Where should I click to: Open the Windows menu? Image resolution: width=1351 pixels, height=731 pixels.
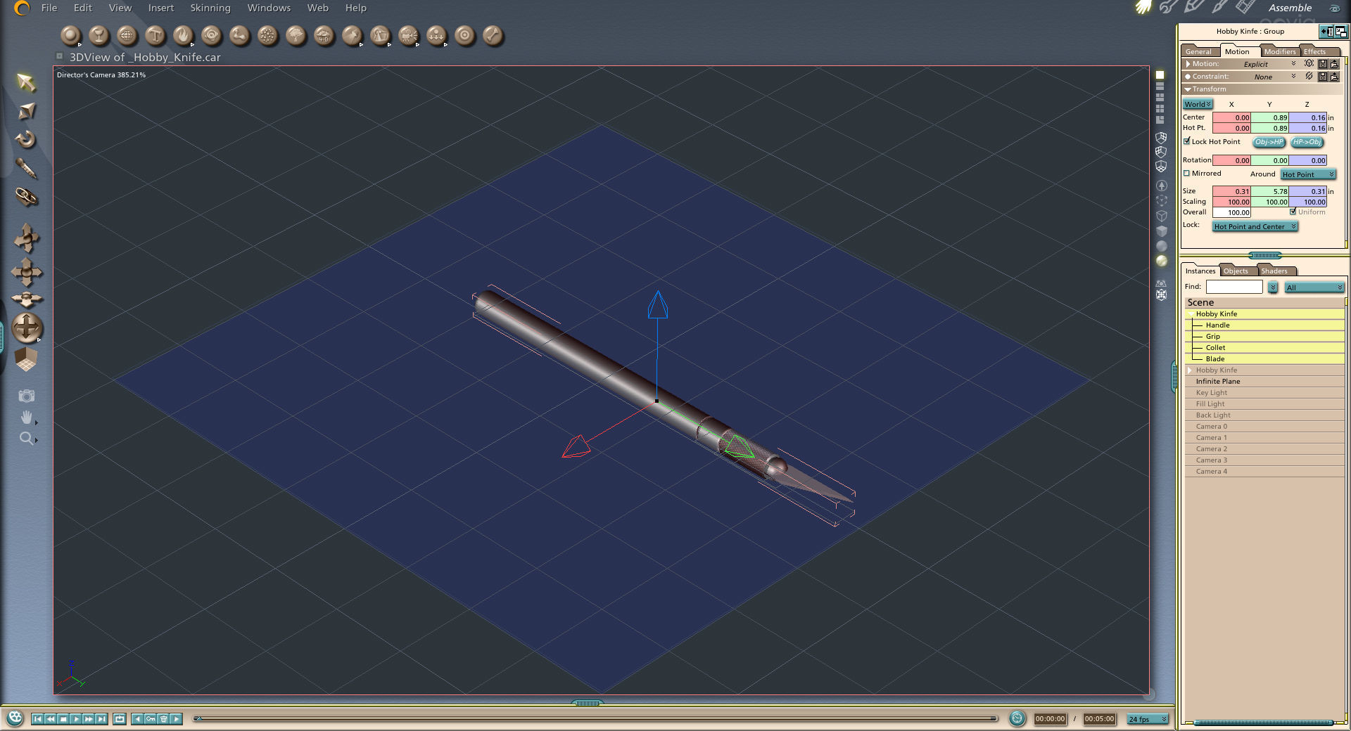point(269,8)
